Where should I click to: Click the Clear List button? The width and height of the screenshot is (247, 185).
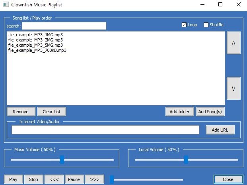pyautogui.click(x=52, y=112)
